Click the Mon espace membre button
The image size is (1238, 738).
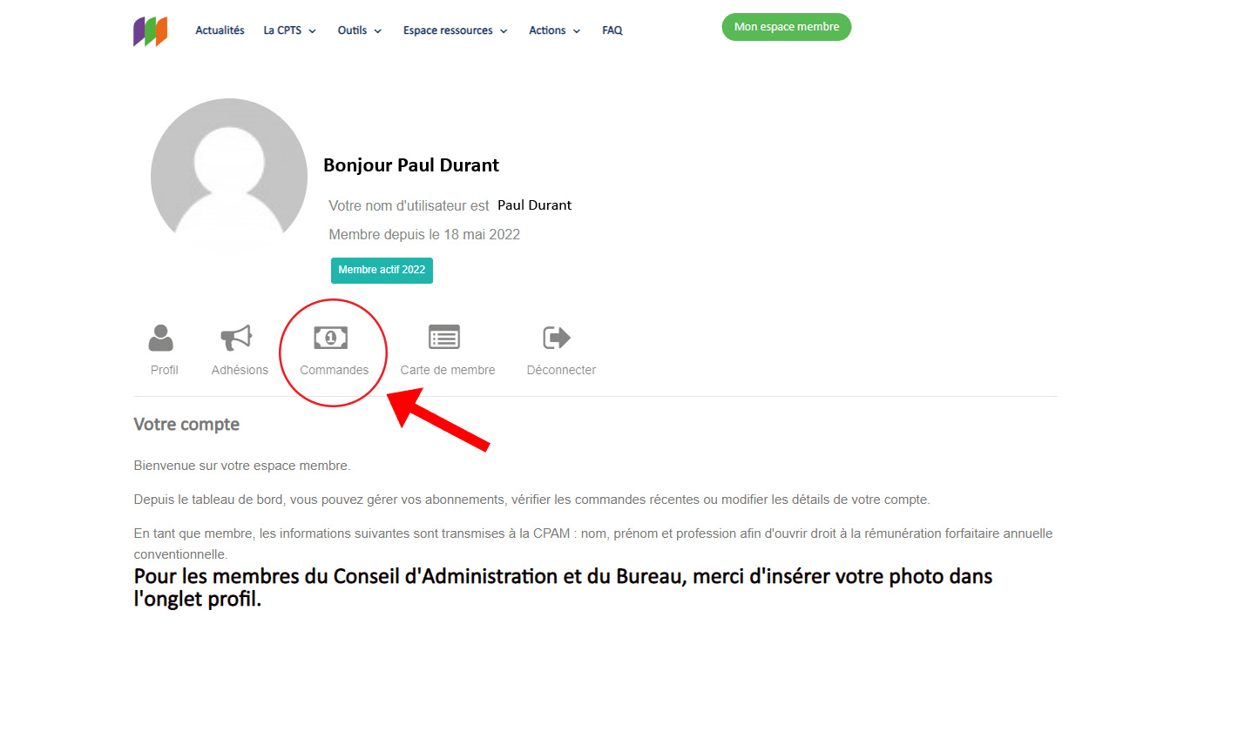click(x=787, y=27)
